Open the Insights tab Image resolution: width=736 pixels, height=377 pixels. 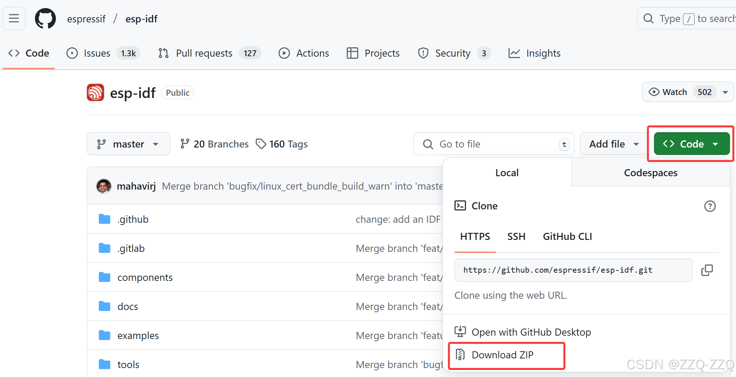coord(534,53)
